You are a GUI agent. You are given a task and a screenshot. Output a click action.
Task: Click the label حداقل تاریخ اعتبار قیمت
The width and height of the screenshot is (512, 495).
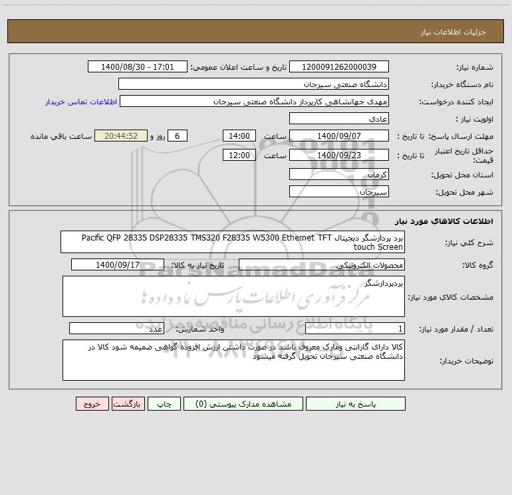(x=464, y=155)
